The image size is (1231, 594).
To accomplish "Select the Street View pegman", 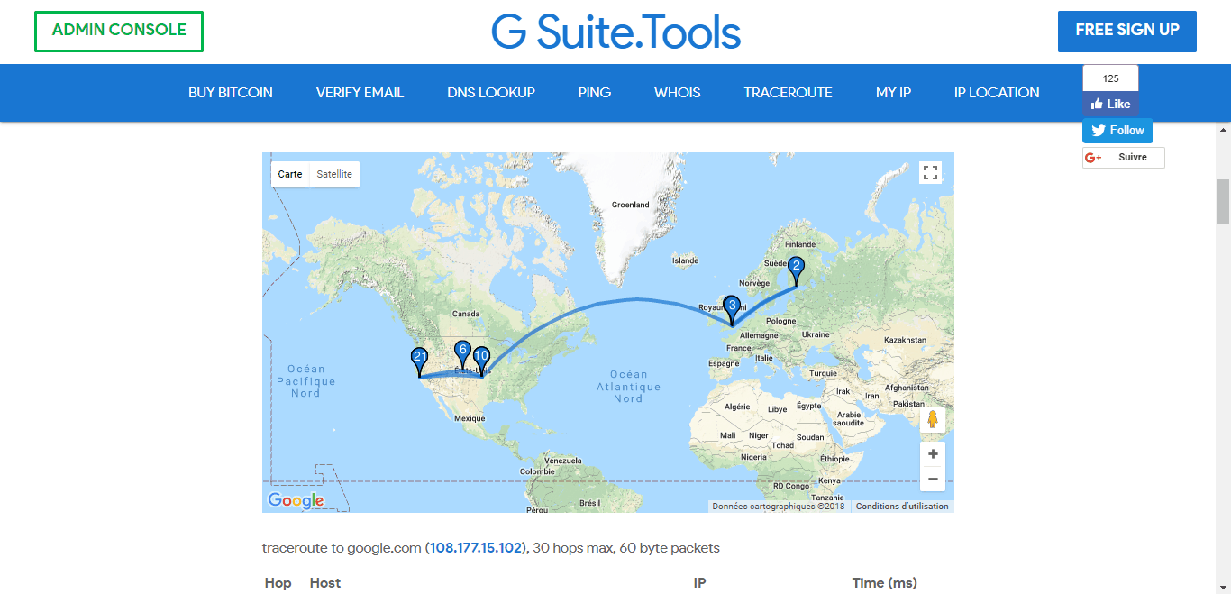I will click(x=933, y=420).
